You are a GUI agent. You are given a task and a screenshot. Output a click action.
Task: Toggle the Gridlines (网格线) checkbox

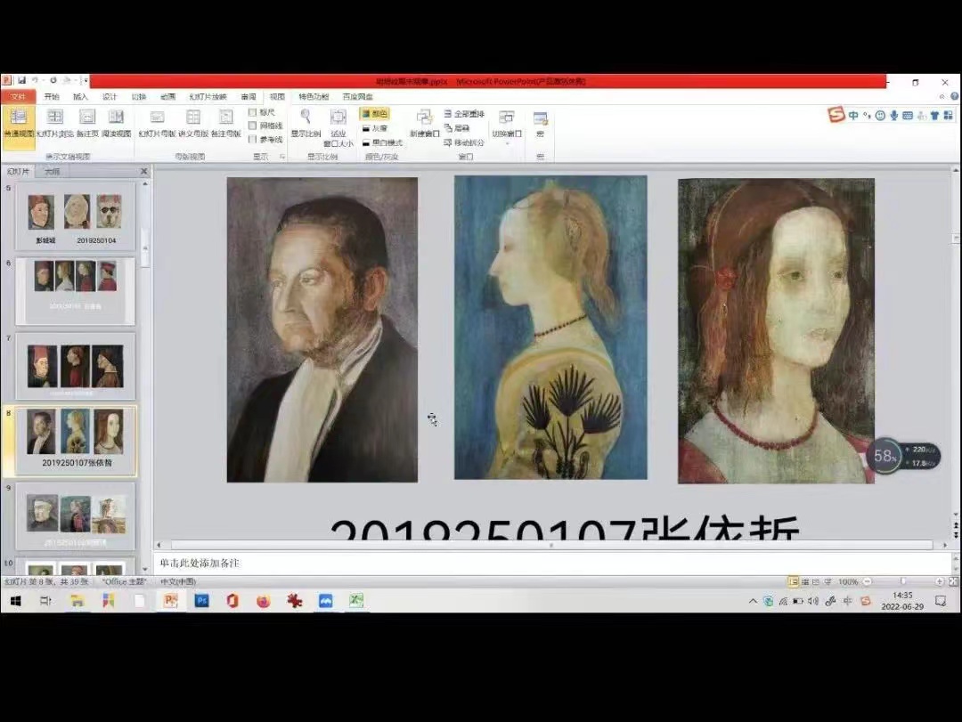253,126
